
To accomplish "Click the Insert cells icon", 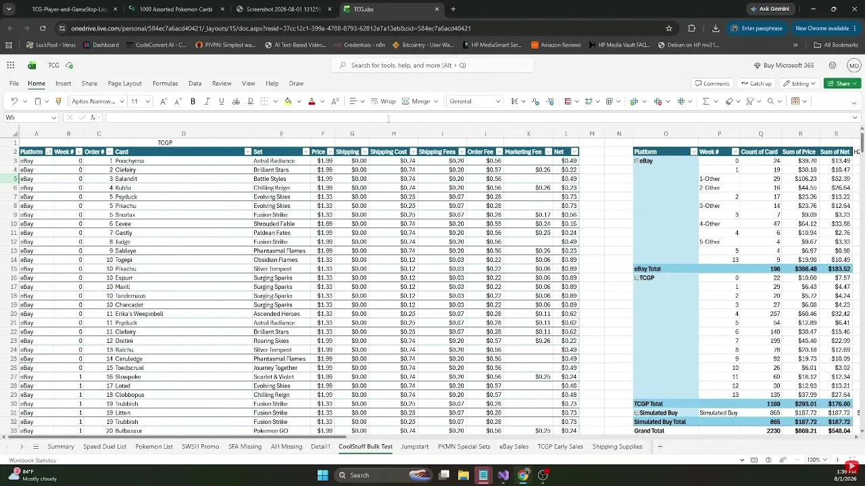I will coord(634,101).
